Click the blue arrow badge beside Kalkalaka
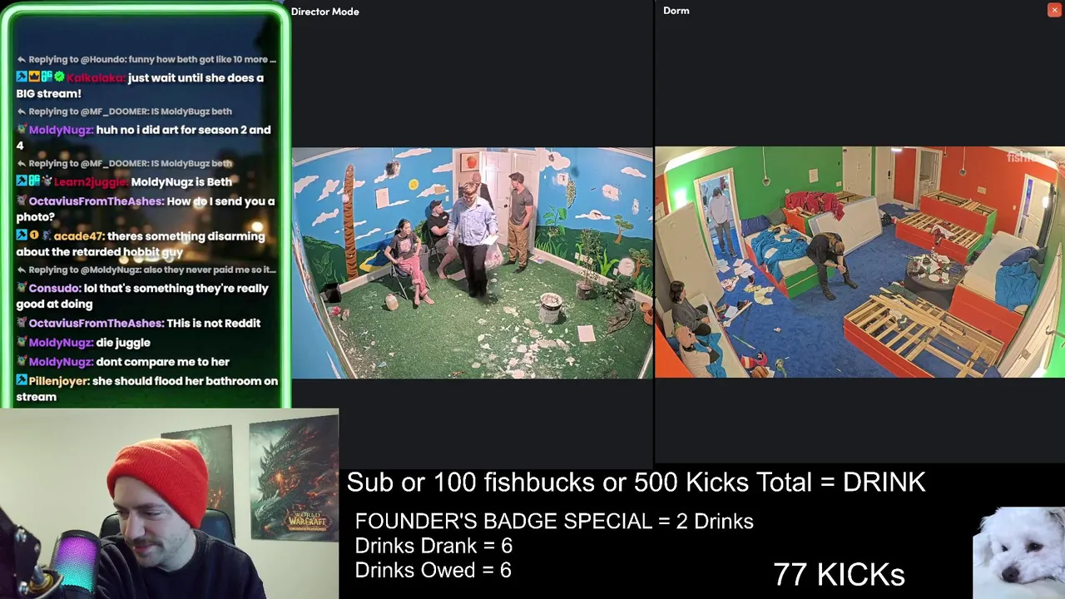This screenshot has width=1065, height=599. [x=22, y=77]
